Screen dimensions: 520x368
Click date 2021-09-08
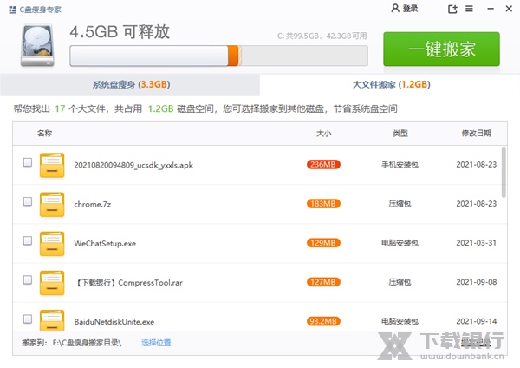pyautogui.click(x=476, y=282)
